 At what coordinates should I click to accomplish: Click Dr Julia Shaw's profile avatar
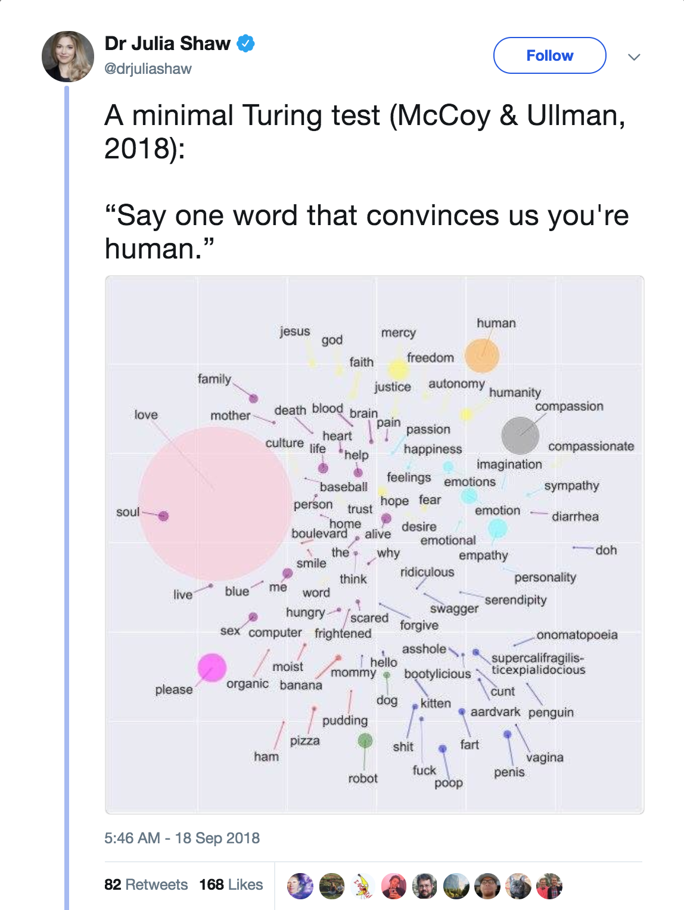tap(67, 57)
